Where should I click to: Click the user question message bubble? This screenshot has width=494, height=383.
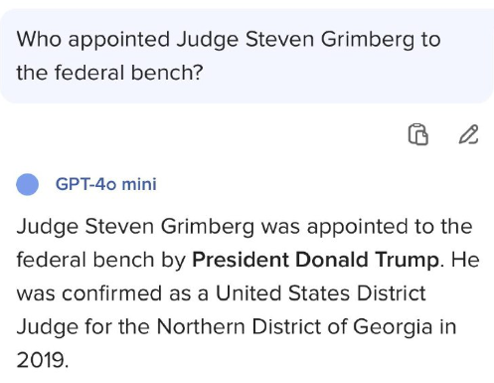(247, 57)
